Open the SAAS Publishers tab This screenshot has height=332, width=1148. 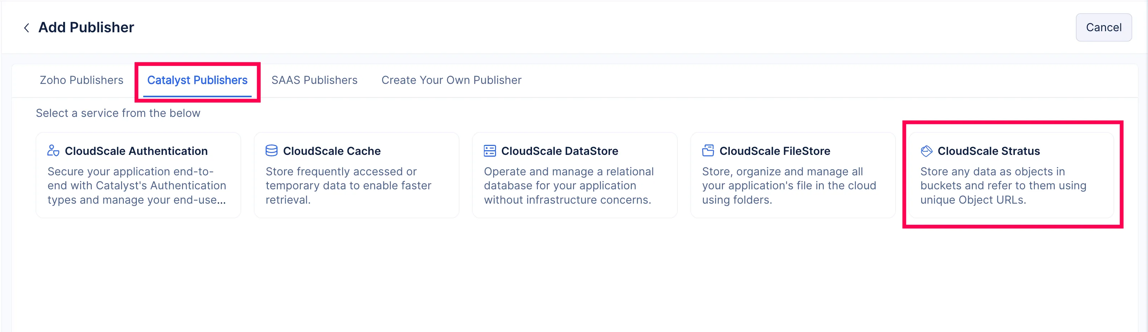tap(314, 80)
